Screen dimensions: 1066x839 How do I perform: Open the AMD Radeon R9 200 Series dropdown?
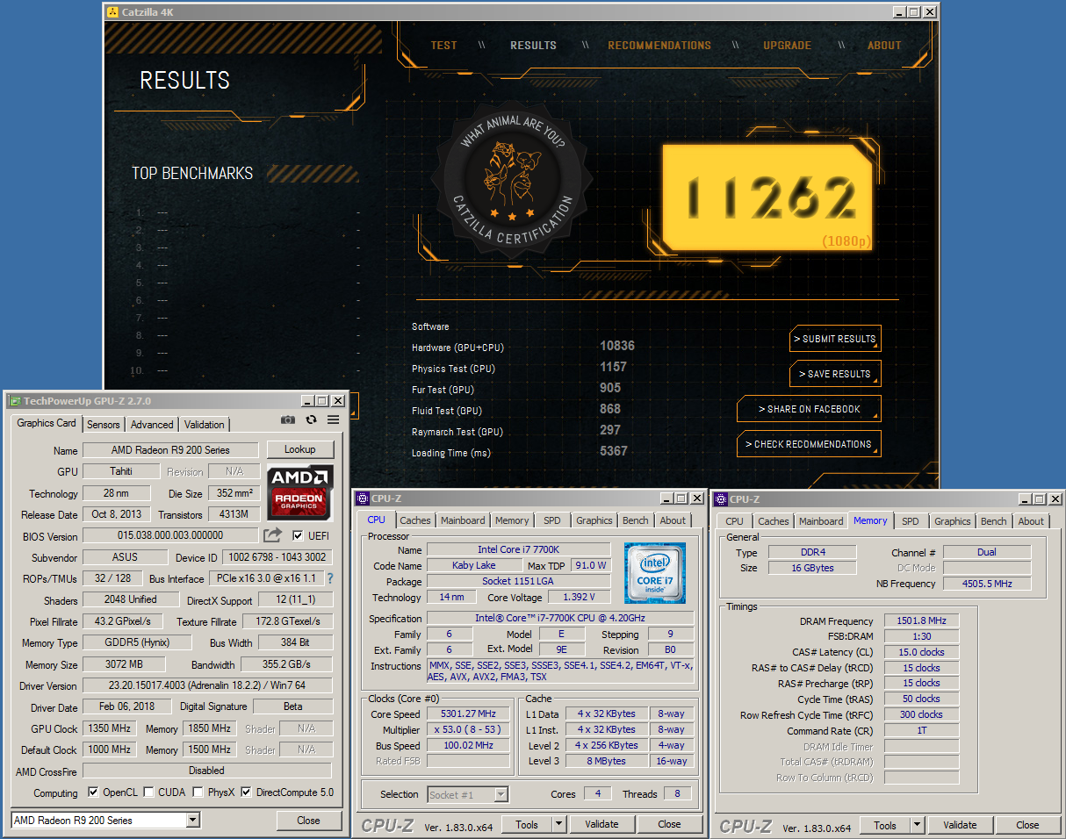pyautogui.click(x=193, y=821)
